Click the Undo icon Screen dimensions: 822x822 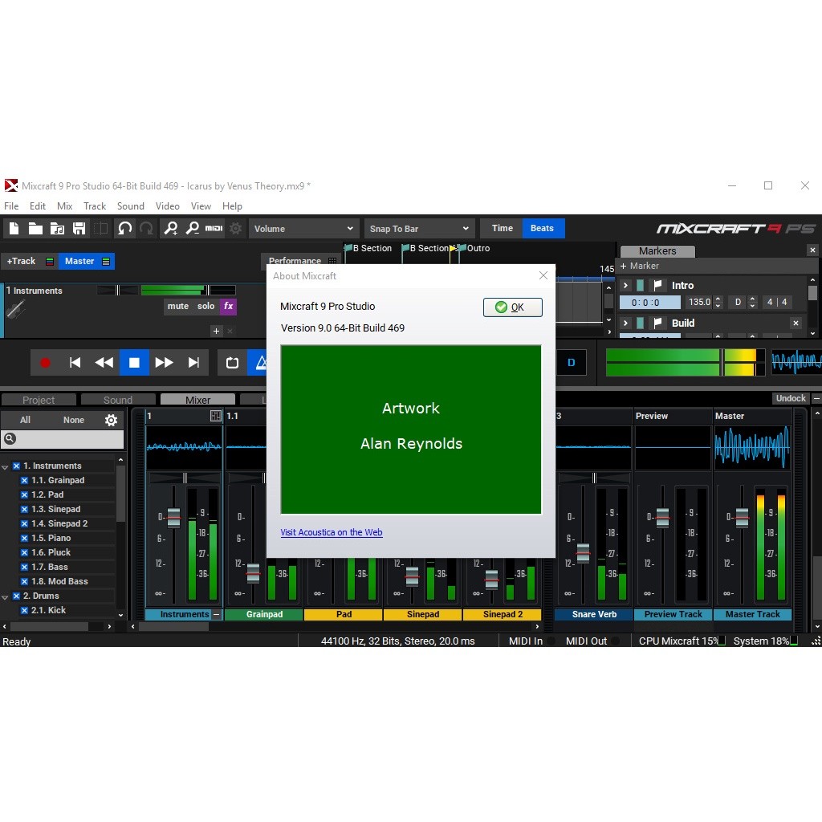click(x=126, y=228)
